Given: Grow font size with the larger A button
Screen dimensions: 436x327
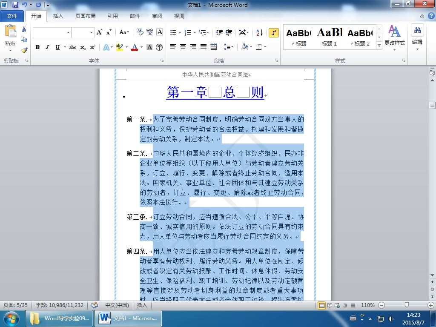Looking at the screenshot, I should point(99,32).
